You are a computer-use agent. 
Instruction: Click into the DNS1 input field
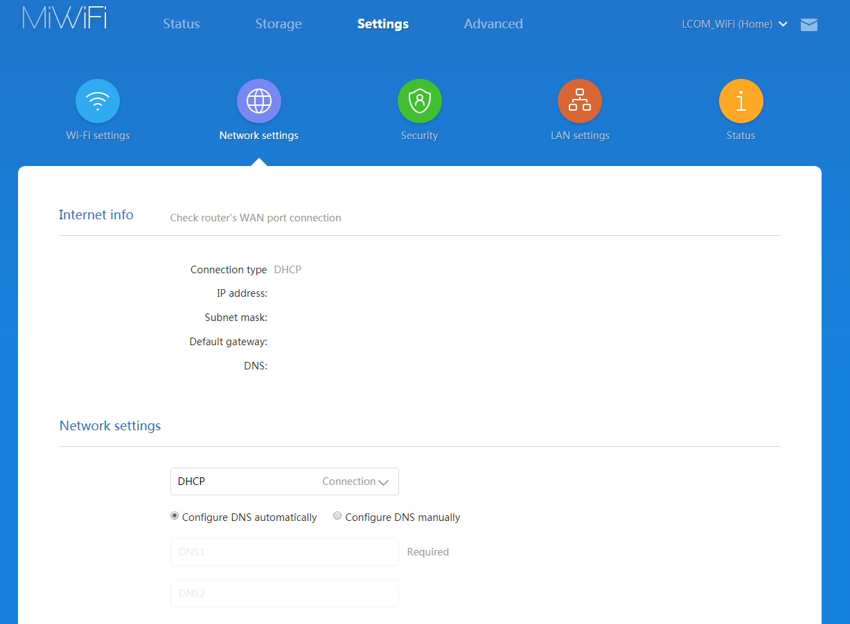[x=285, y=552]
